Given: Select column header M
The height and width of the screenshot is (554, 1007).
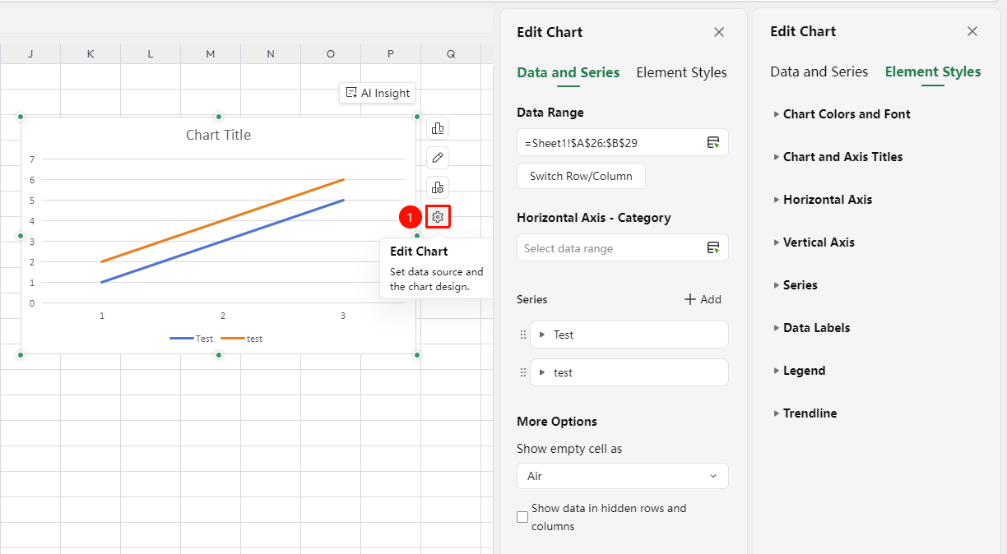Looking at the screenshot, I should coord(211,54).
